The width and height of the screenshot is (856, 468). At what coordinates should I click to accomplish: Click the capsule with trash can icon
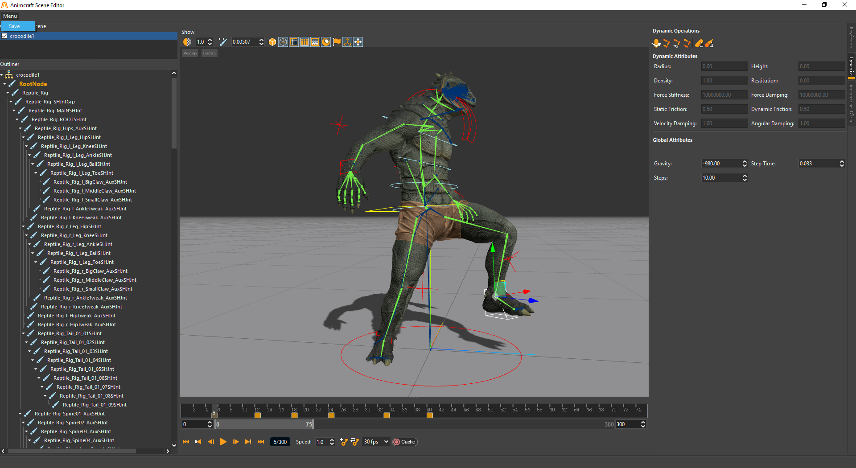[x=699, y=43]
